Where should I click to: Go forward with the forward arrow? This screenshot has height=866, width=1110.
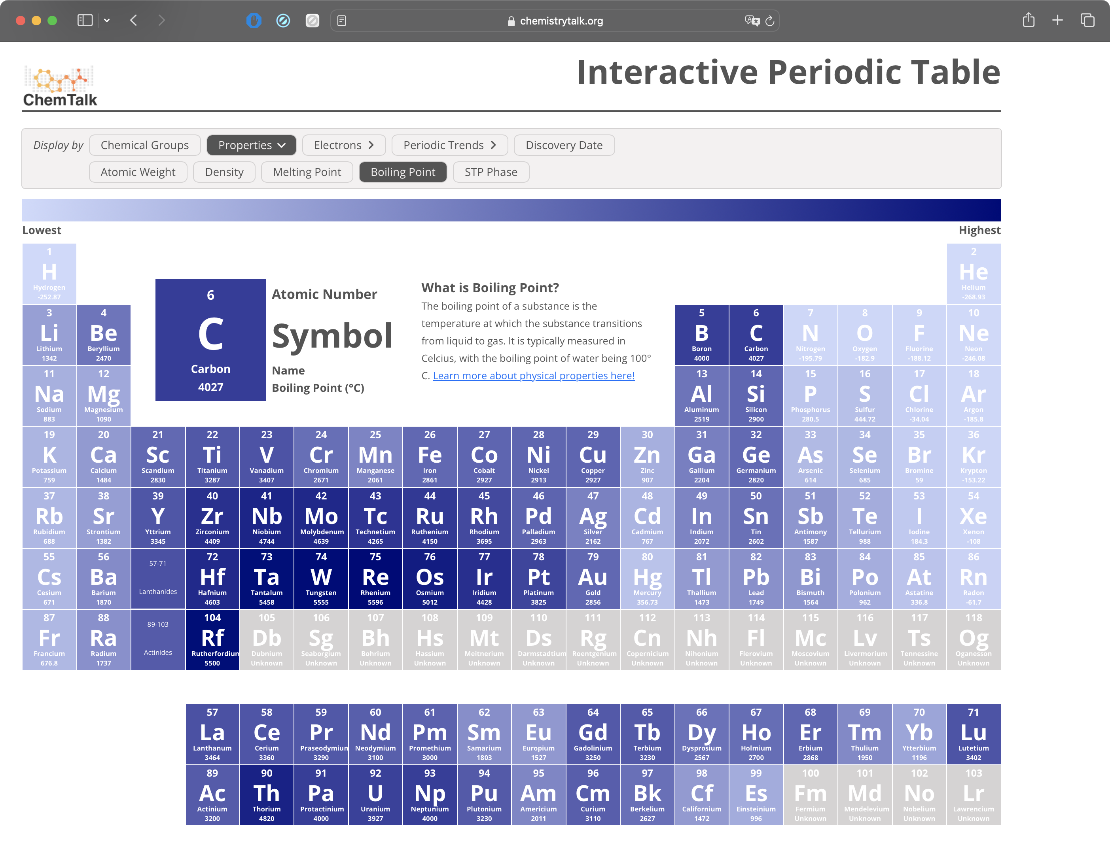pos(161,20)
